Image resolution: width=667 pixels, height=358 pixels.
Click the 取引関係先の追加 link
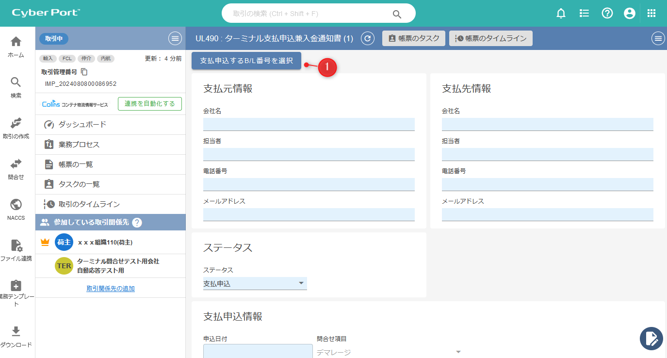tap(111, 288)
